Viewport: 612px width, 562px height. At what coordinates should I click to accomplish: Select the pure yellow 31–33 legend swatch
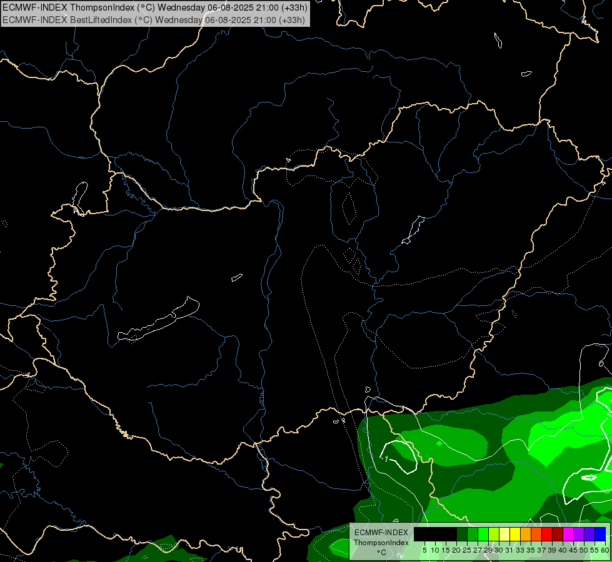515,534
